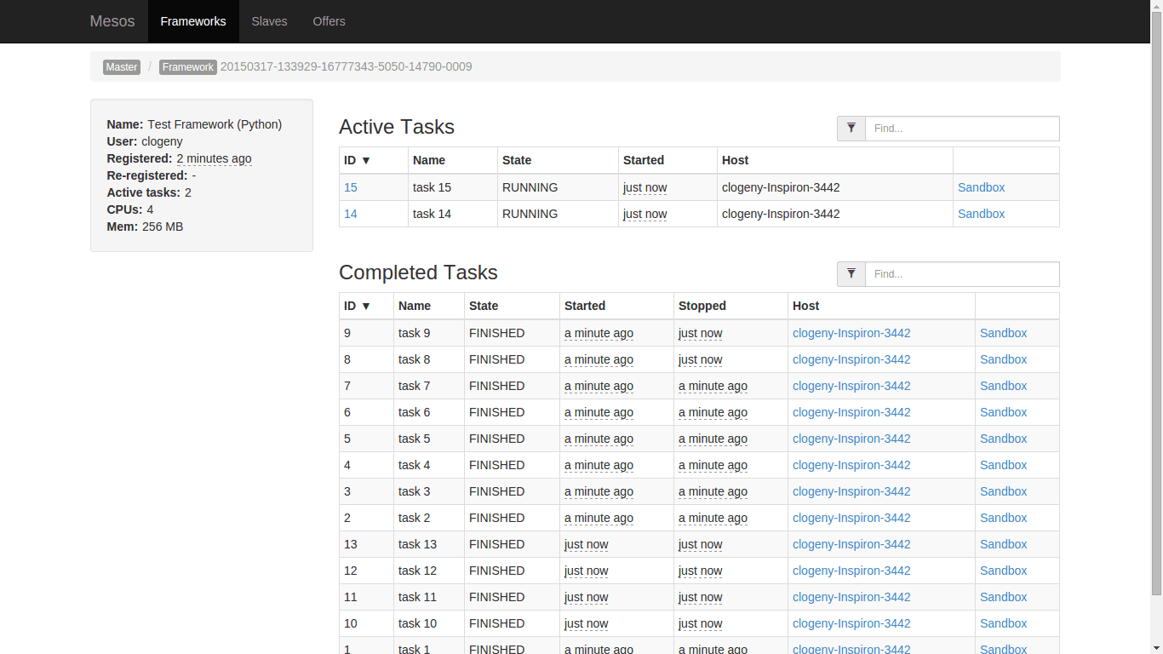Open Sandbox for completed task 9

(x=1003, y=333)
